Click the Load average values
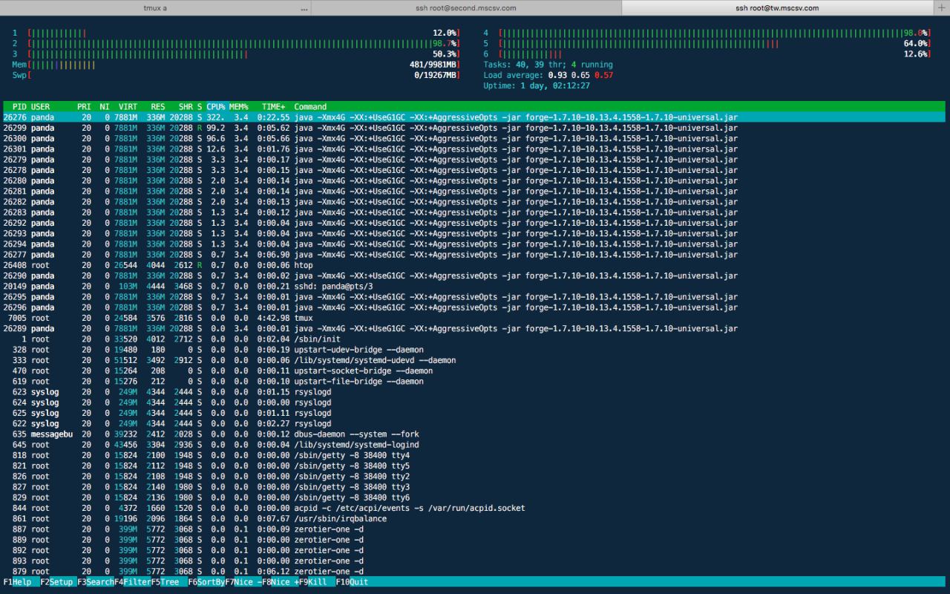This screenshot has height=594, width=950. [581, 75]
